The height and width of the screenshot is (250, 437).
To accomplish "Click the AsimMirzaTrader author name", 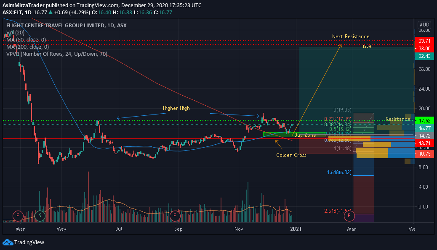I will (24, 5).
